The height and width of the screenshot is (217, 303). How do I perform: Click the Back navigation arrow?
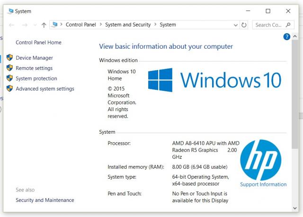[x=11, y=25]
